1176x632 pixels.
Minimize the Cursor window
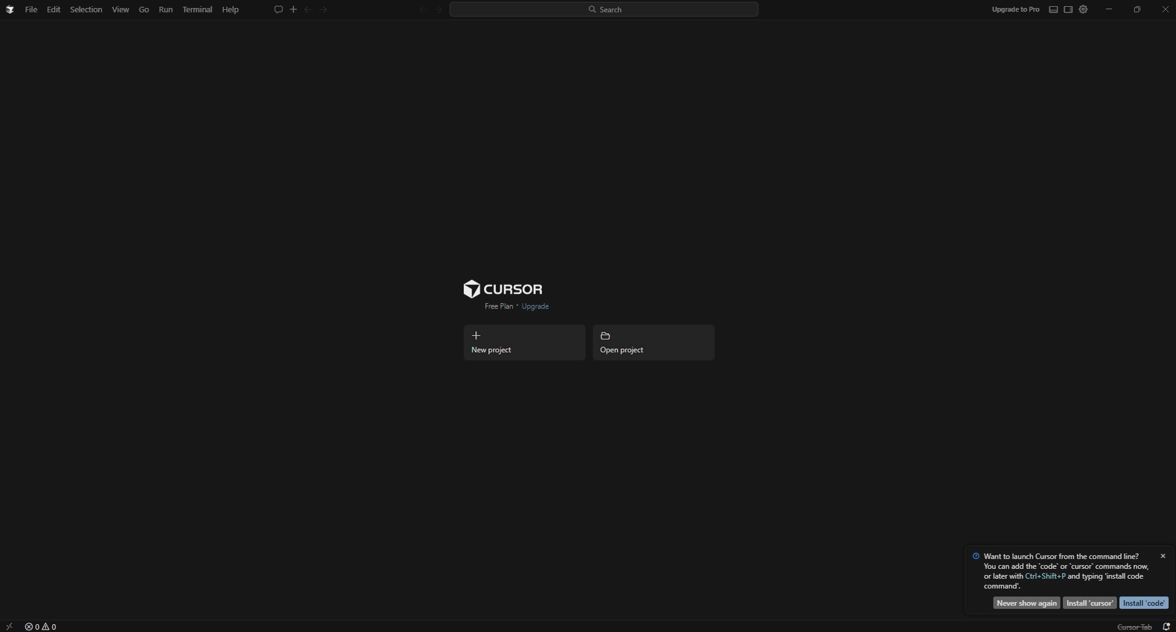(1109, 9)
